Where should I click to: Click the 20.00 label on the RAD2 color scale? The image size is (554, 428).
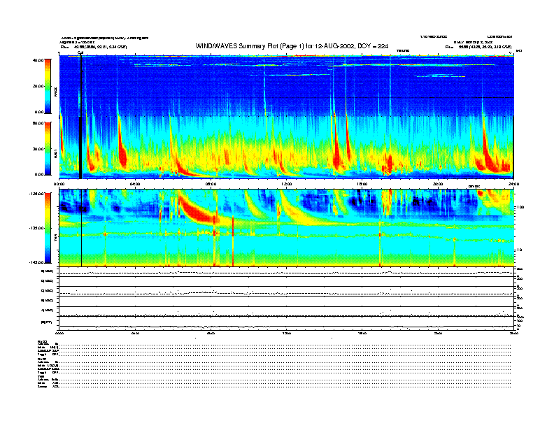tap(38, 86)
